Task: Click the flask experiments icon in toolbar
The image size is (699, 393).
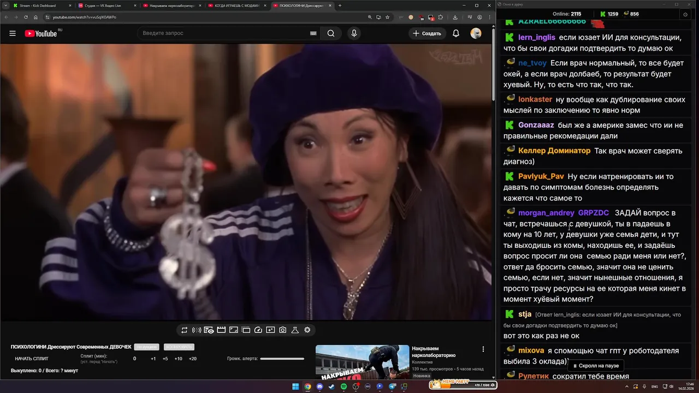Action: (x=295, y=330)
